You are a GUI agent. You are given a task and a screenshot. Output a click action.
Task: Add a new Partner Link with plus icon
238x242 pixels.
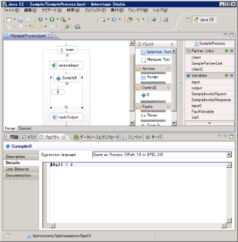(x=227, y=51)
